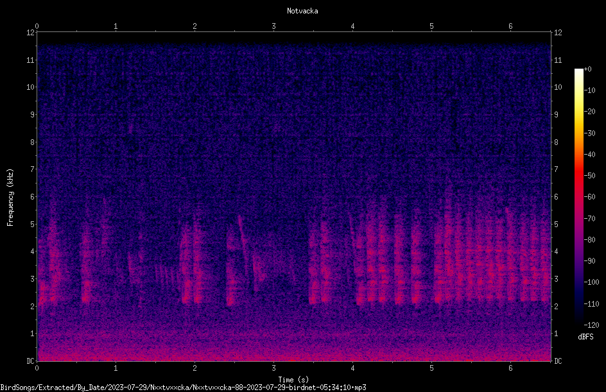The width and height of the screenshot is (606, 392).
Task: Click the 1 second marker on bottom axis
Action: click(x=116, y=368)
